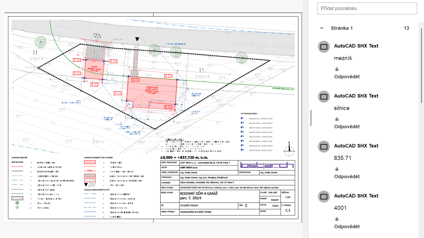The height and width of the screenshot is (238, 424).
Task: Click Odpovědět under the mezník comment
Action: point(347,77)
